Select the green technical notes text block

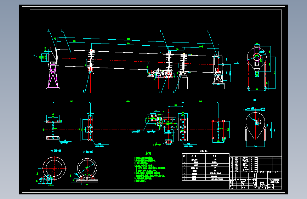click(x=150, y=167)
